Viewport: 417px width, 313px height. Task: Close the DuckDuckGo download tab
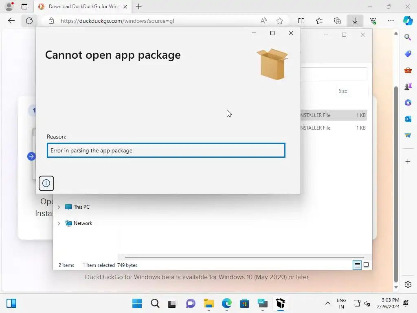click(x=125, y=7)
